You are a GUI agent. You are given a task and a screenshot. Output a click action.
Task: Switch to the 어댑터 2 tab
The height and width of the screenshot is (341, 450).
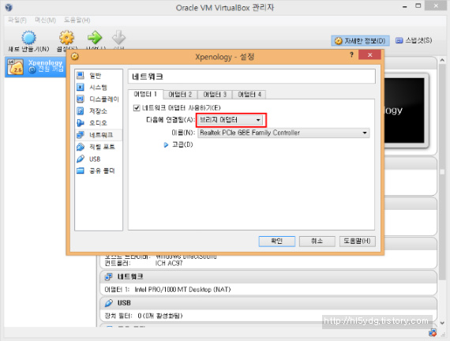[180, 95]
